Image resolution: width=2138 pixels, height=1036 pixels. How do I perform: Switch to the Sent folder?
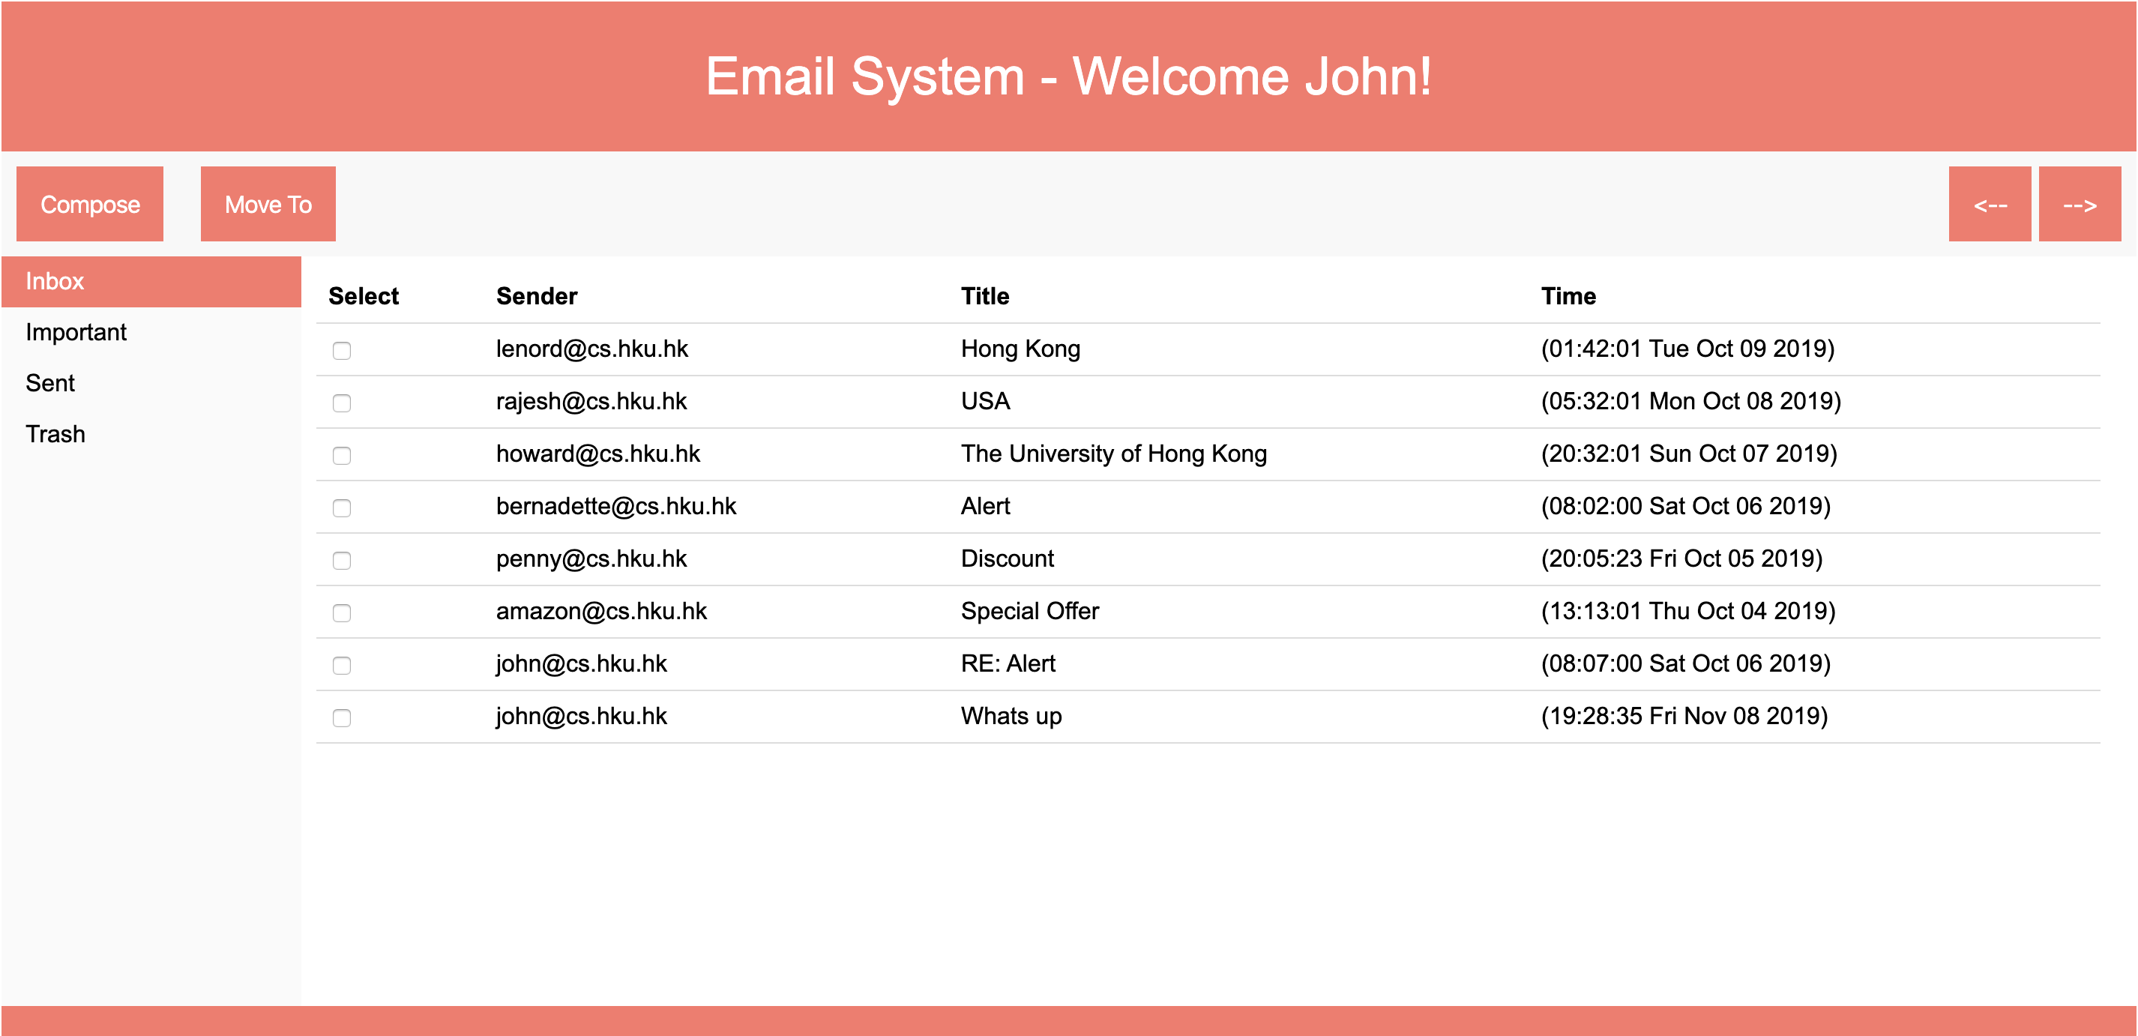coord(49,384)
